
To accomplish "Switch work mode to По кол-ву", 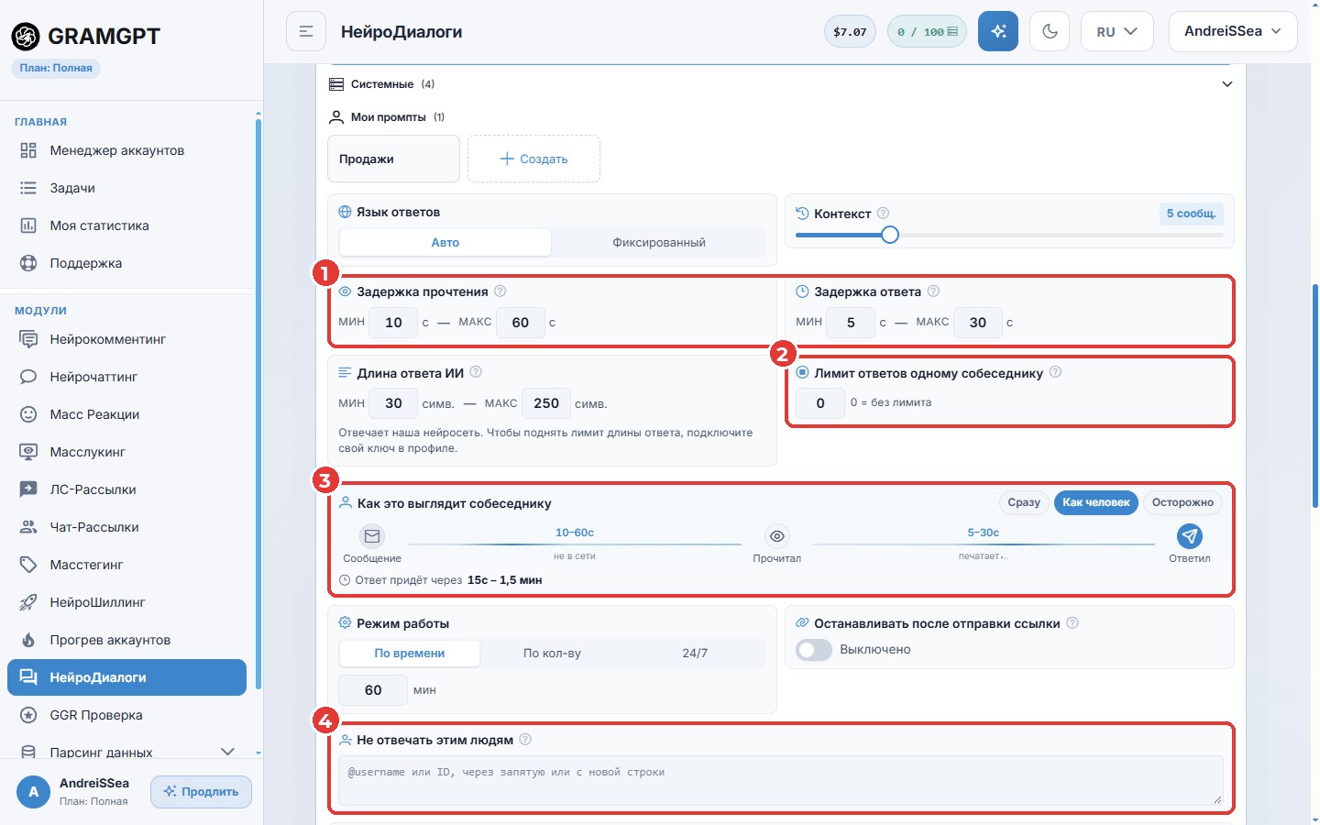I will pyautogui.click(x=552, y=654).
